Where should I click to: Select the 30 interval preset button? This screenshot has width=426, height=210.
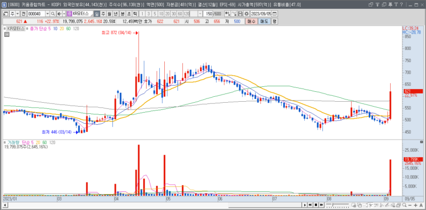coord(174,14)
